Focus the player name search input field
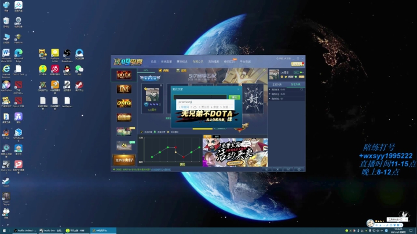Viewport: 417px width, 234px height. [200, 97]
